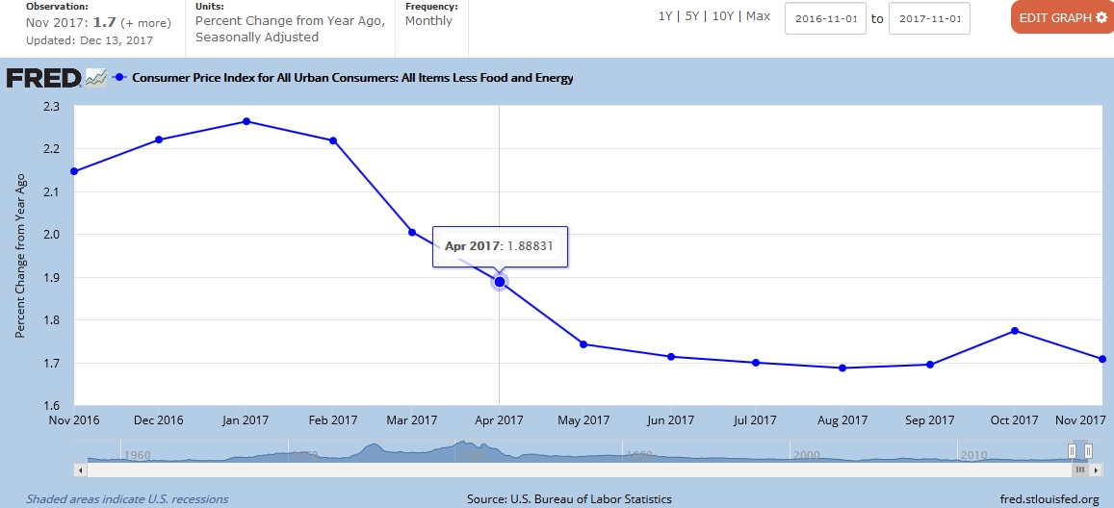Click the start date field 2016-11-01

click(x=825, y=18)
